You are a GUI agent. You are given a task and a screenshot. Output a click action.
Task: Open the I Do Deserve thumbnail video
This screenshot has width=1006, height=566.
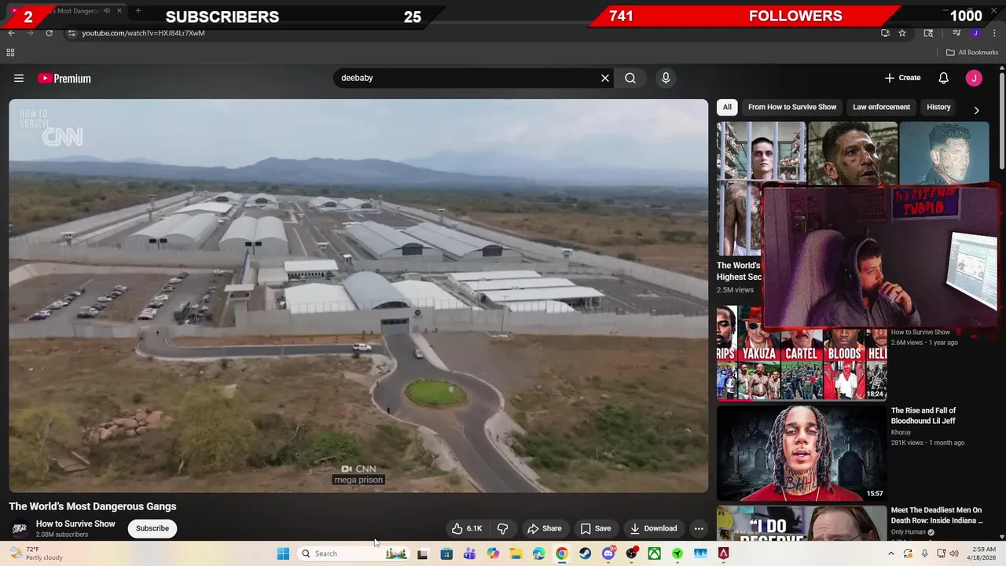pyautogui.click(x=802, y=523)
